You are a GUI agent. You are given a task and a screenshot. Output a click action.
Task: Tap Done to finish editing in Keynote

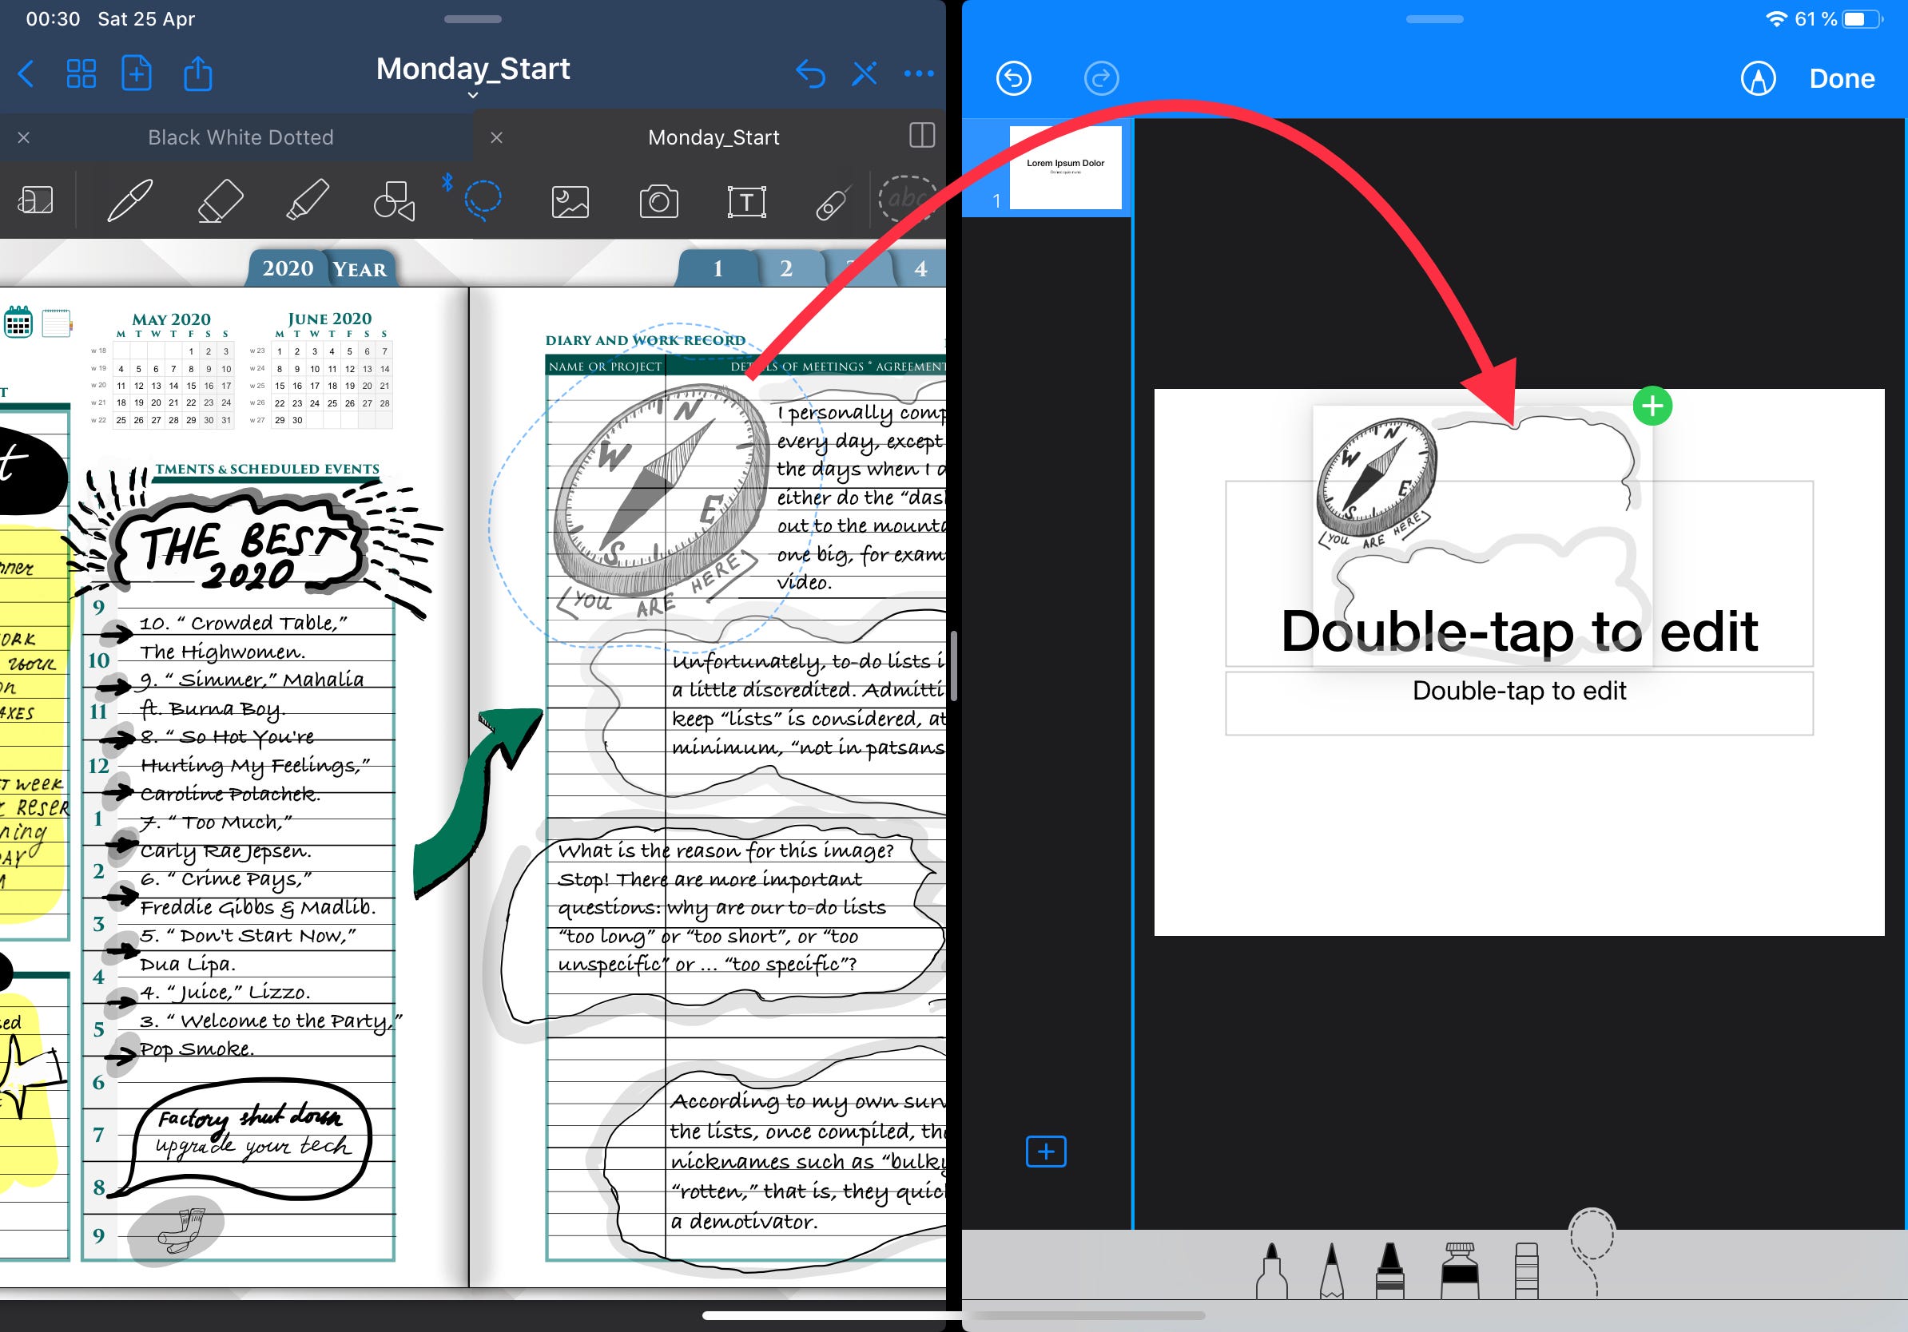[1842, 78]
